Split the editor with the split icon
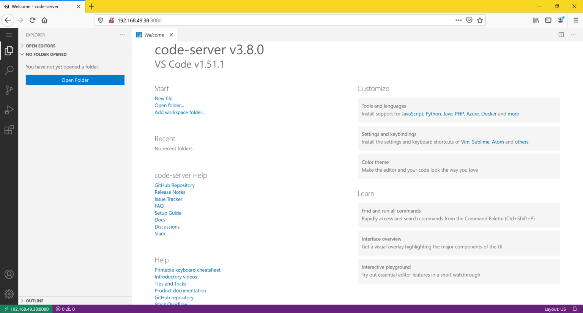Image resolution: width=583 pixels, height=313 pixels. click(x=561, y=35)
